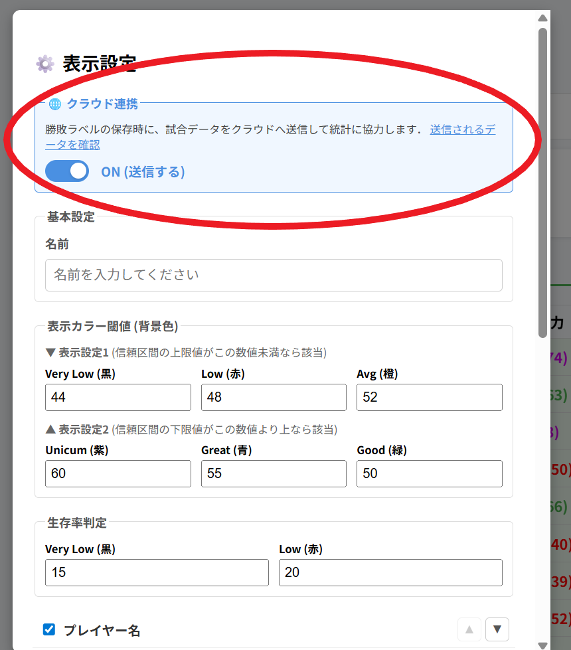Turn off the クラウド連携 ON toggle
Image resolution: width=571 pixels, height=650 pixels.
tap(66, 171)
